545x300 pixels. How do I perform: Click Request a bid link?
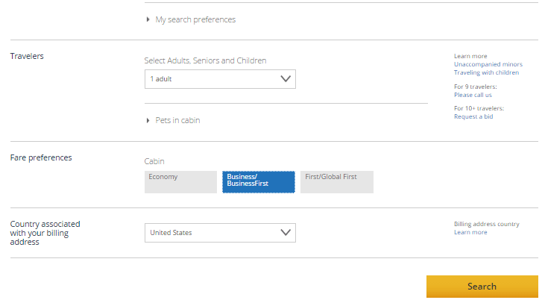pos(473,116)
